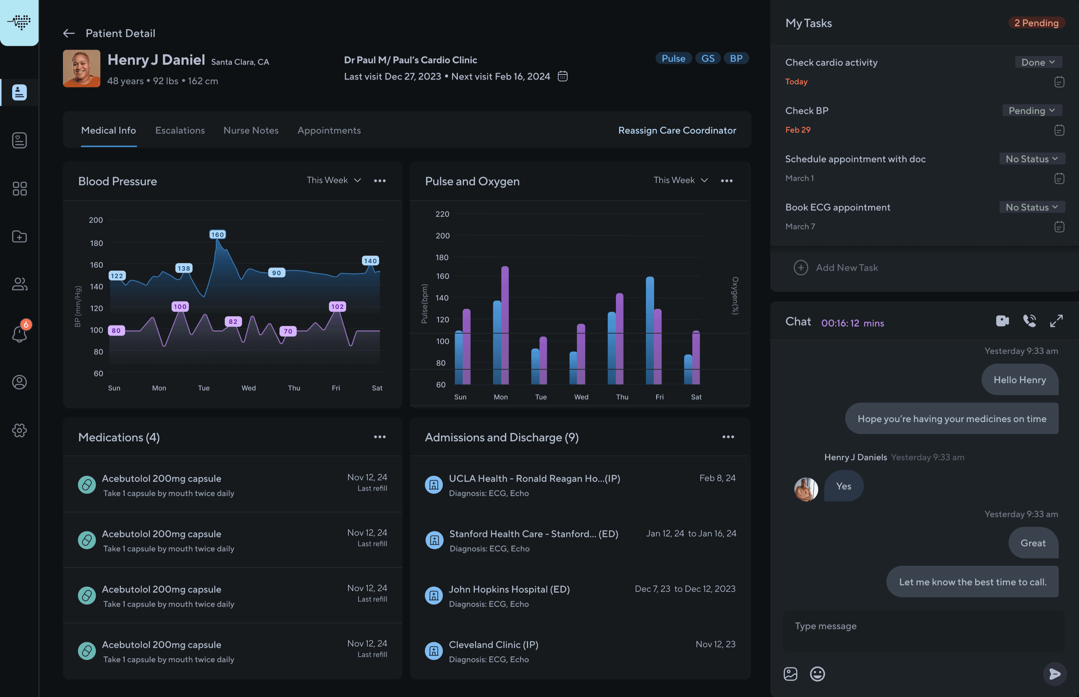Click Henry's avatar in the chat
This screenshot has width=1079, height=697.
click(x=806, y=489)
